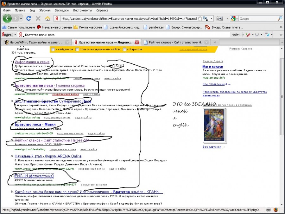Click the Firefox icon in status bar
The height and width of the screenshot is (214, 285).
[x=276, y=210]
